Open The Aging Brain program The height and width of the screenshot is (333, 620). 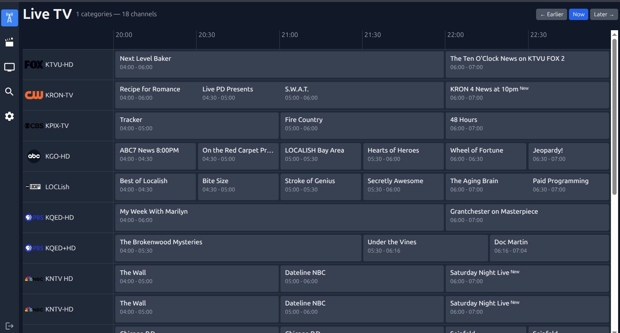click(x=486, y=187)
